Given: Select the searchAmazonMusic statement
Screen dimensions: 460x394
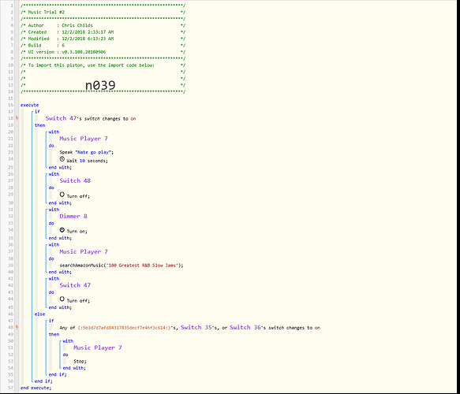Looking at the screenshot, I should pos(122,266).
